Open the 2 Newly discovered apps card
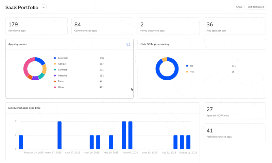 coord(169,26)
